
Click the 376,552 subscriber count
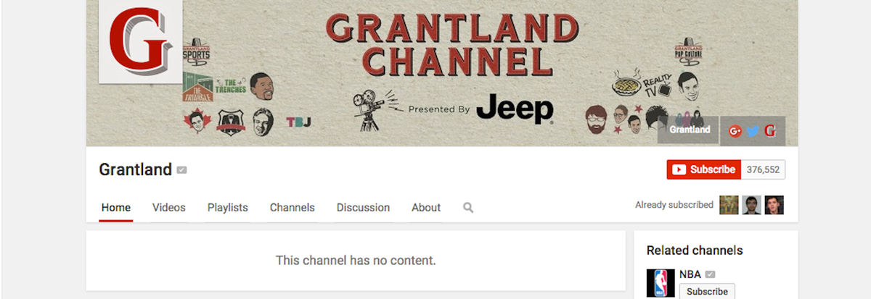763,169
